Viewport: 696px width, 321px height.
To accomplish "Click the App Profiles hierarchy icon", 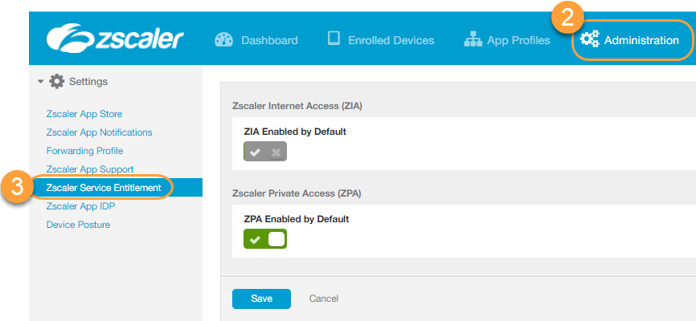I will (x=473, y=39).
